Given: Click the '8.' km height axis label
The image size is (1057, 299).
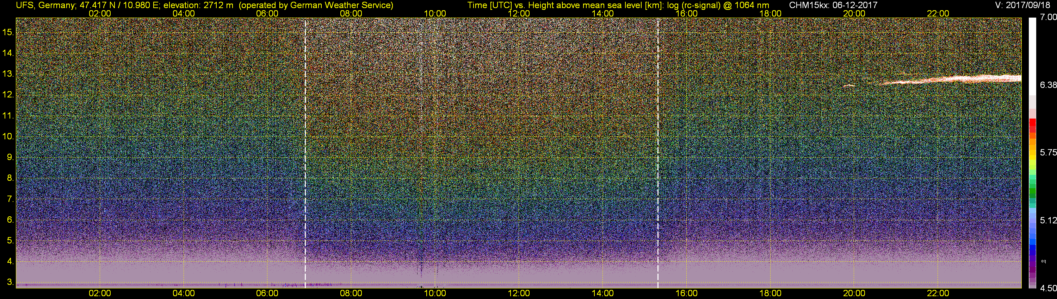Looking at the screenshot, I should [10, 178].
